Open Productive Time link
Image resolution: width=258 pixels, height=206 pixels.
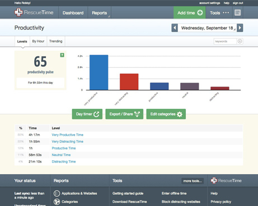coord(64,148)
